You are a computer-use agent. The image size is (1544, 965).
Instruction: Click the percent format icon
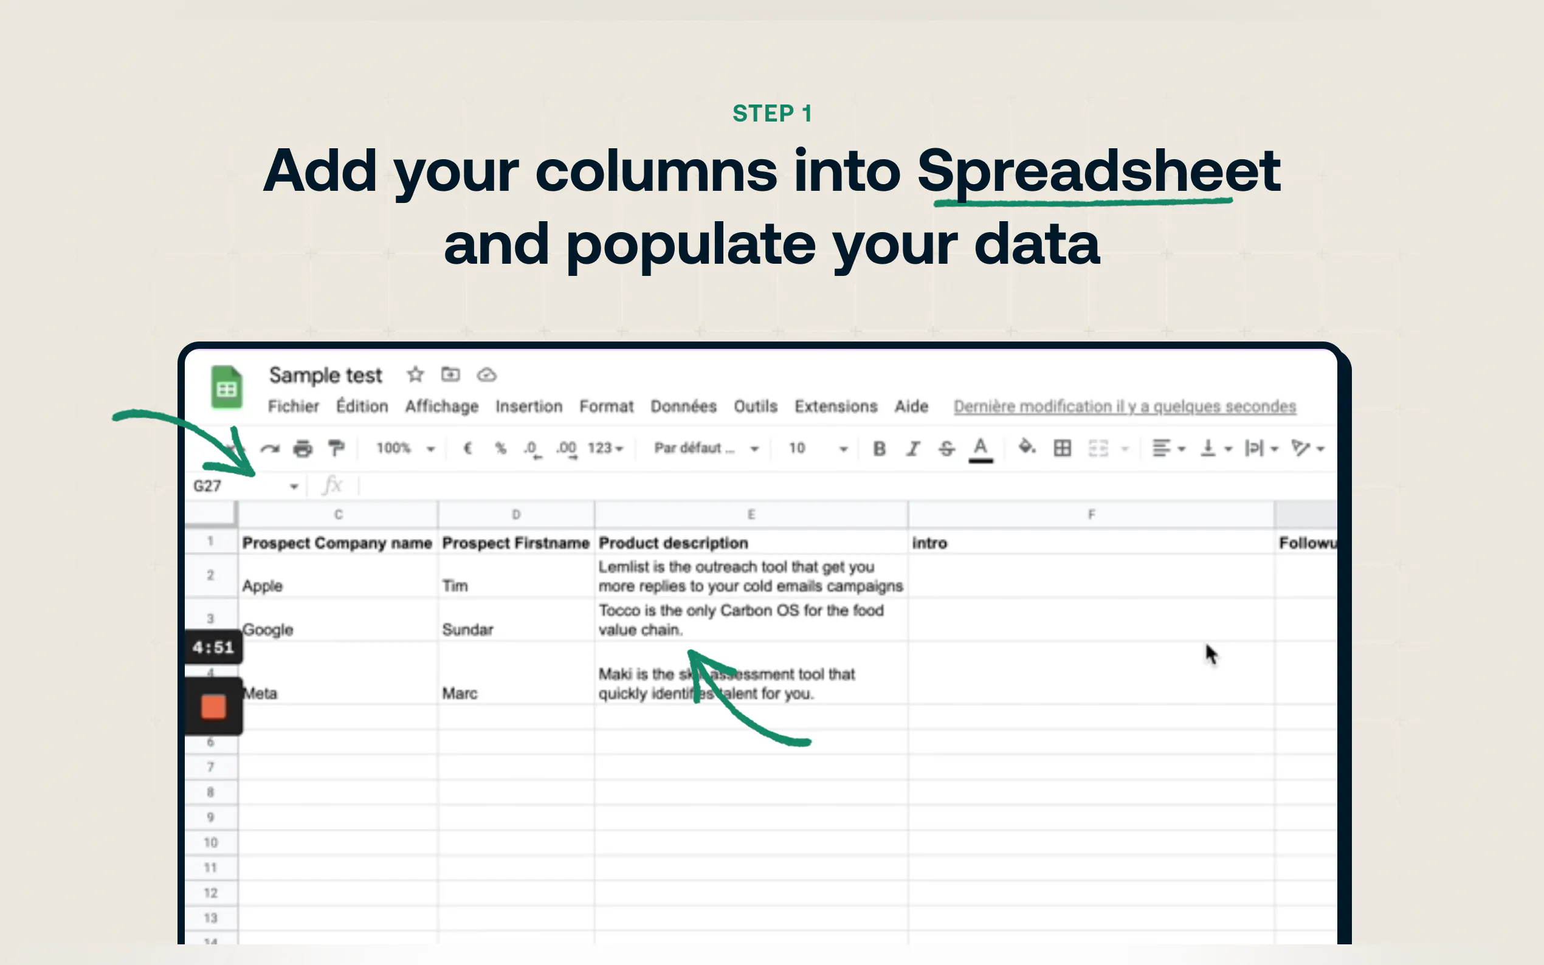[500, 448]
